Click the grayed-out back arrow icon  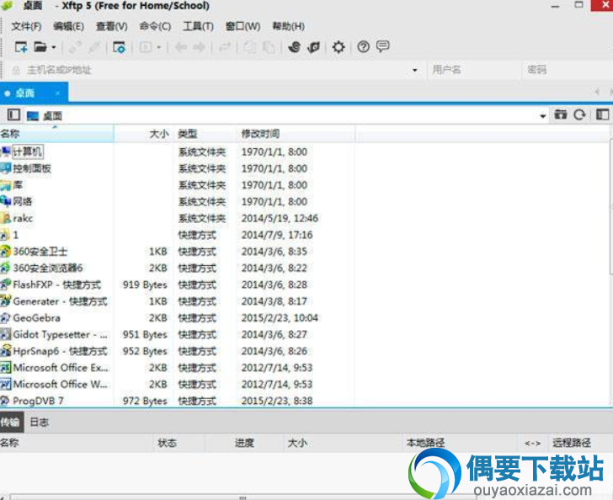[180, 47]
